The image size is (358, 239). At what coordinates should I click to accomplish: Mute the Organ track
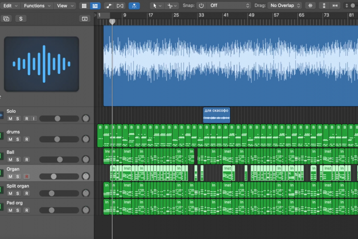(x=10, y=177)
